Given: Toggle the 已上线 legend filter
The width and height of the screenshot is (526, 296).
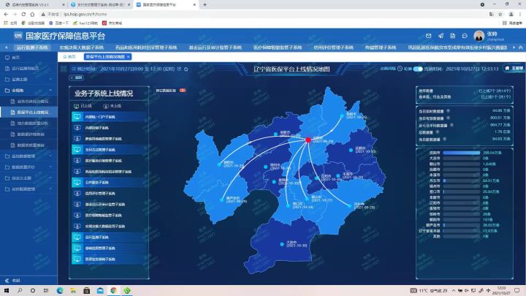Looking at the screenshot, I should [x=83, y=106].
